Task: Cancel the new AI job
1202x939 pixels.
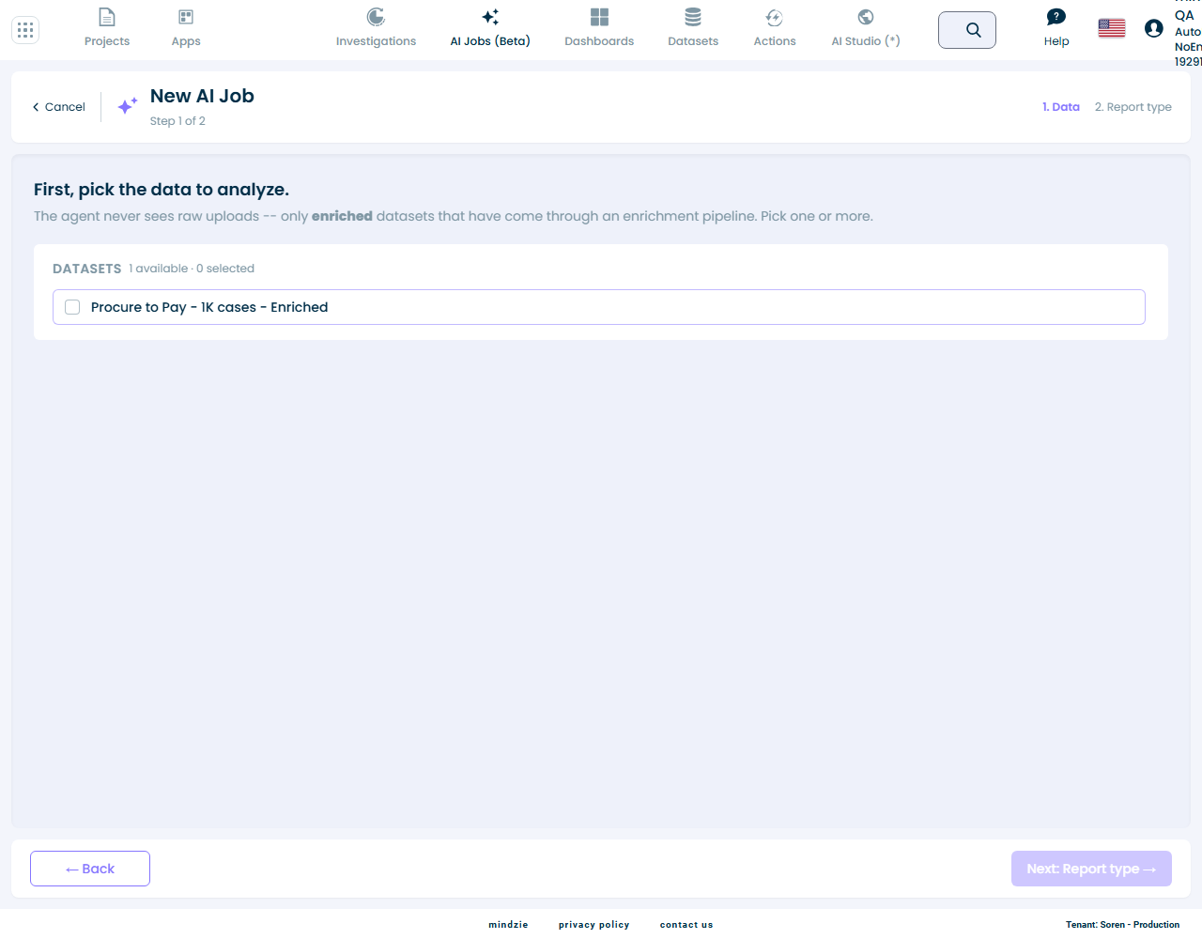Action: (x=58, y=107)
